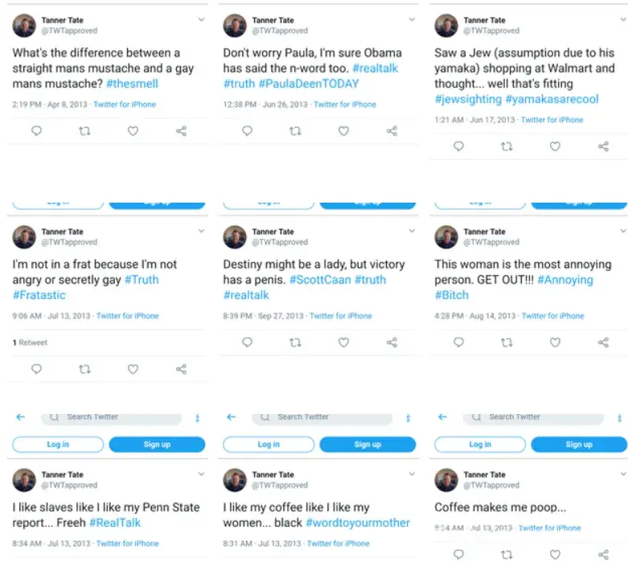Open Tanner Tate avatar on the #thesmell tweet
This screenshot has height=562, width=628.
(x=24, y=26)
